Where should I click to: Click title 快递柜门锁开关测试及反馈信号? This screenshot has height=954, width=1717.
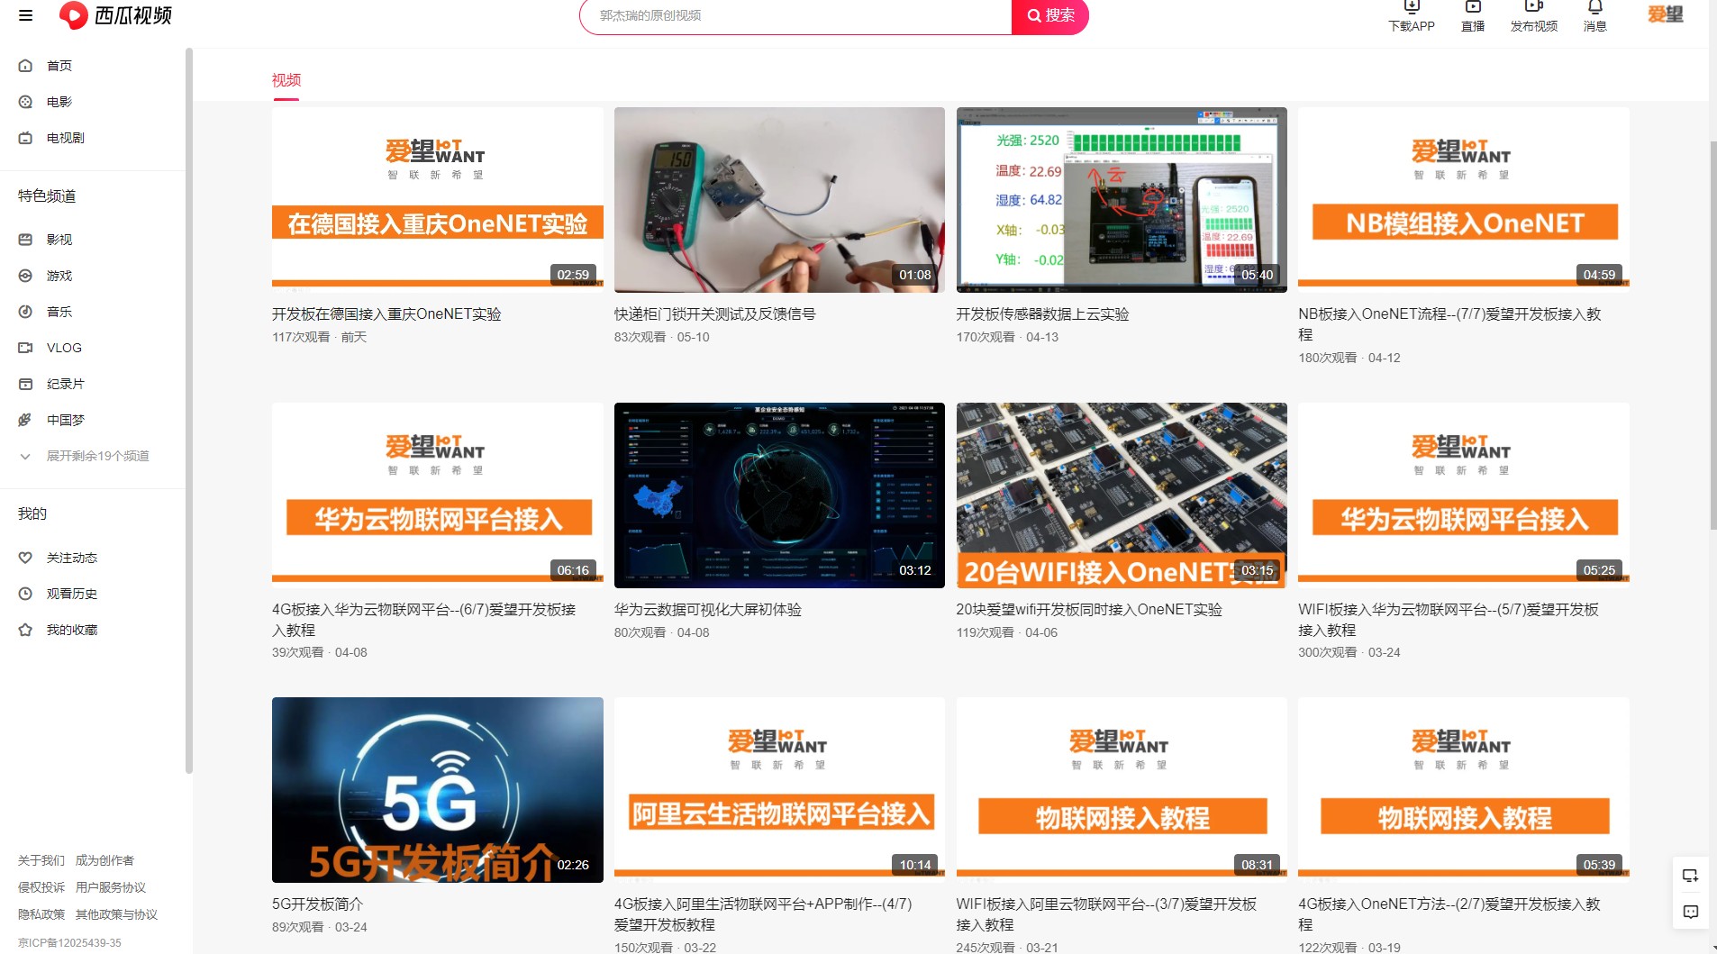[x=715, y=314]
